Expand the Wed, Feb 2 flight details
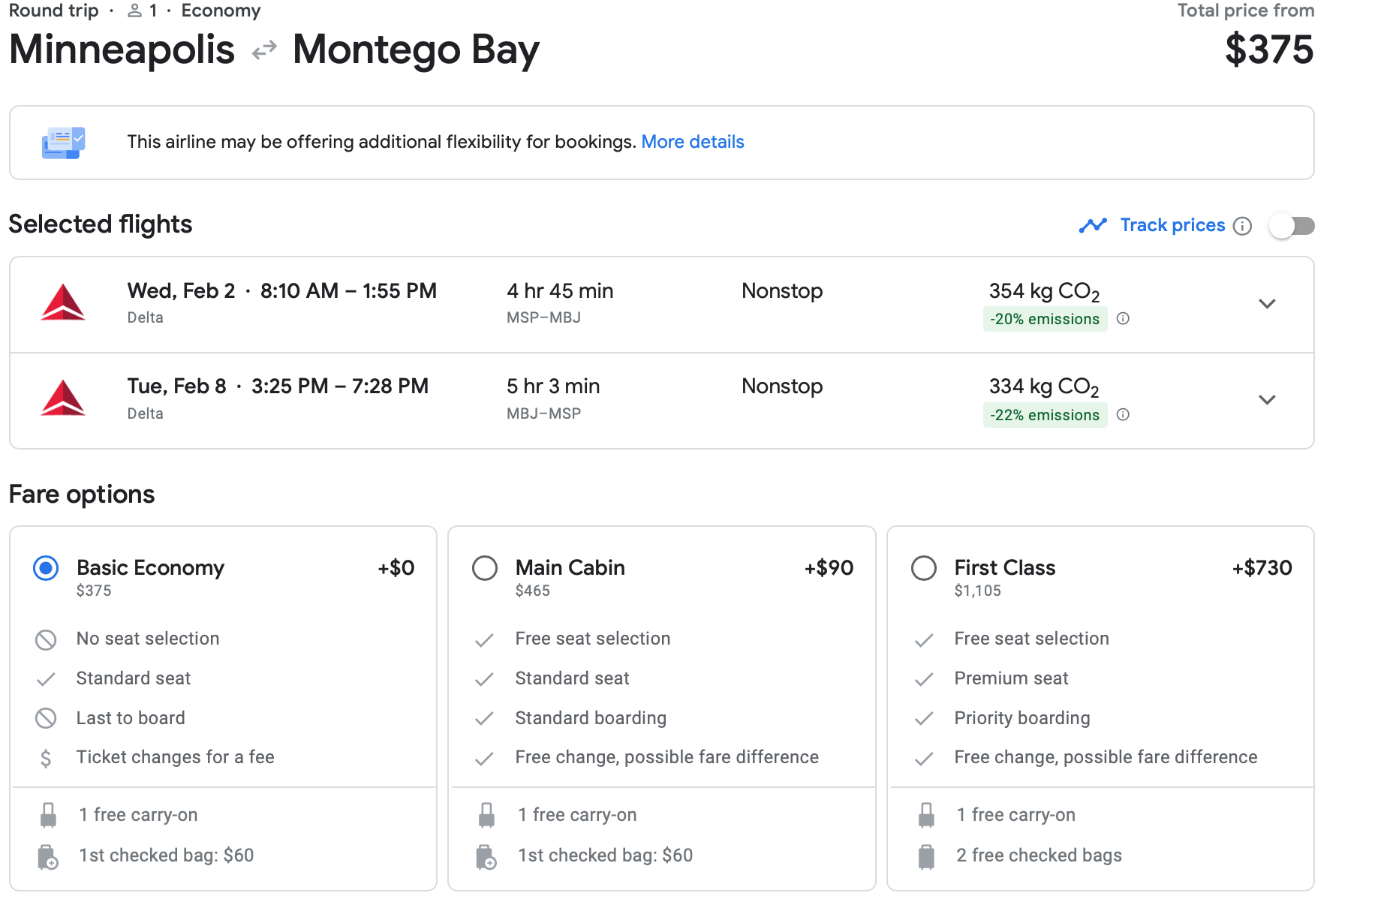The width and height of the screenshot is (1378, 905). 1267,304
